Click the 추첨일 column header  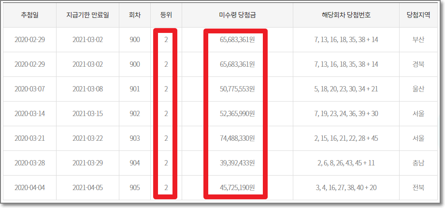click(x=29, y=15)
